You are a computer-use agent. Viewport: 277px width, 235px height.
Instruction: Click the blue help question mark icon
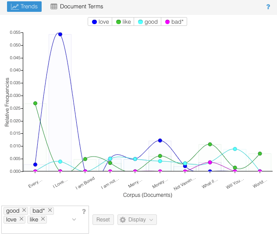tap(268, 7)
